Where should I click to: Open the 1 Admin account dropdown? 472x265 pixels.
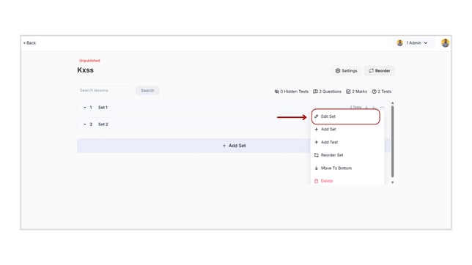[413, 43]
